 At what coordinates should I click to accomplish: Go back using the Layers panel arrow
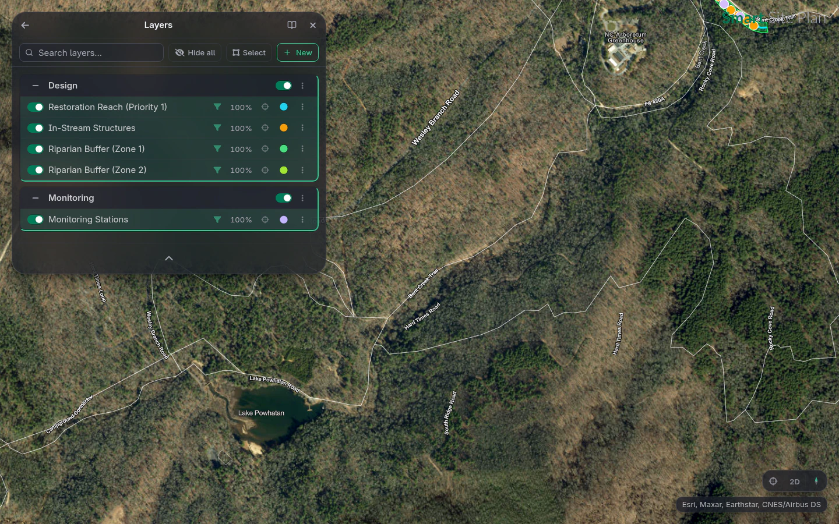(x=25, y=25)
